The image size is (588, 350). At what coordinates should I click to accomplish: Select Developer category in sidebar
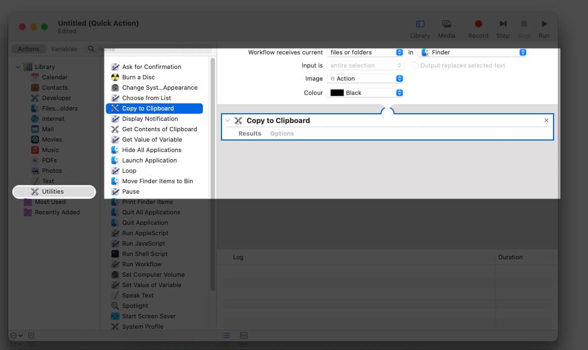[56, 98]
